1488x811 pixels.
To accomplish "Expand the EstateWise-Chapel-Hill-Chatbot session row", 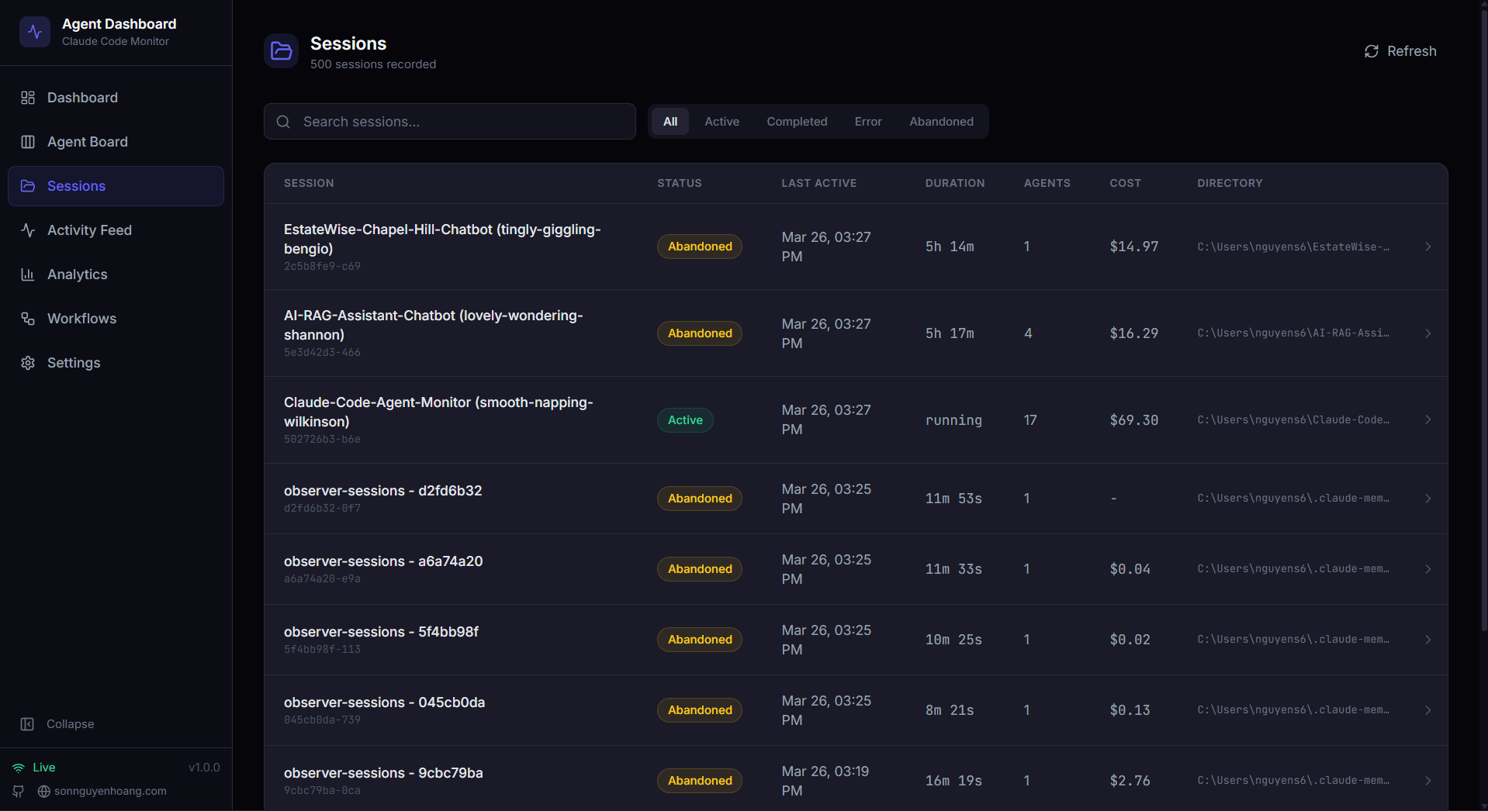I will click(x=1427, y=247).
